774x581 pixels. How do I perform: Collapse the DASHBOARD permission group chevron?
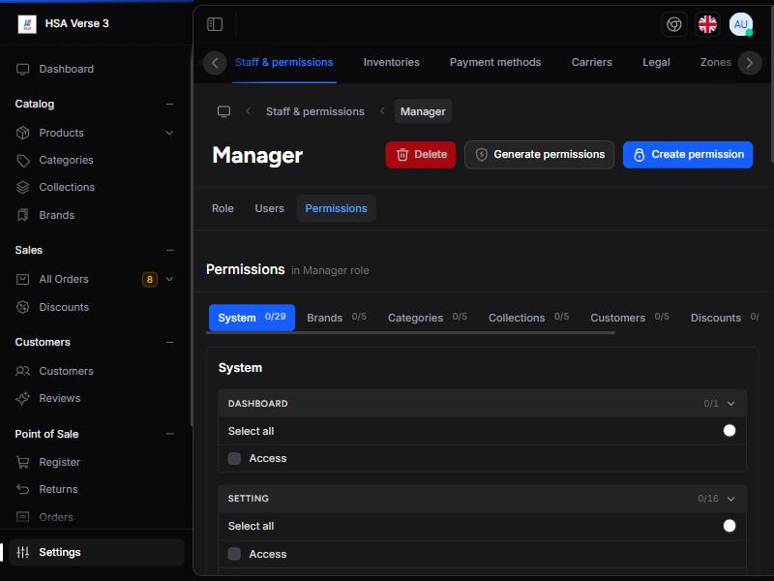[x=731, y=404]
